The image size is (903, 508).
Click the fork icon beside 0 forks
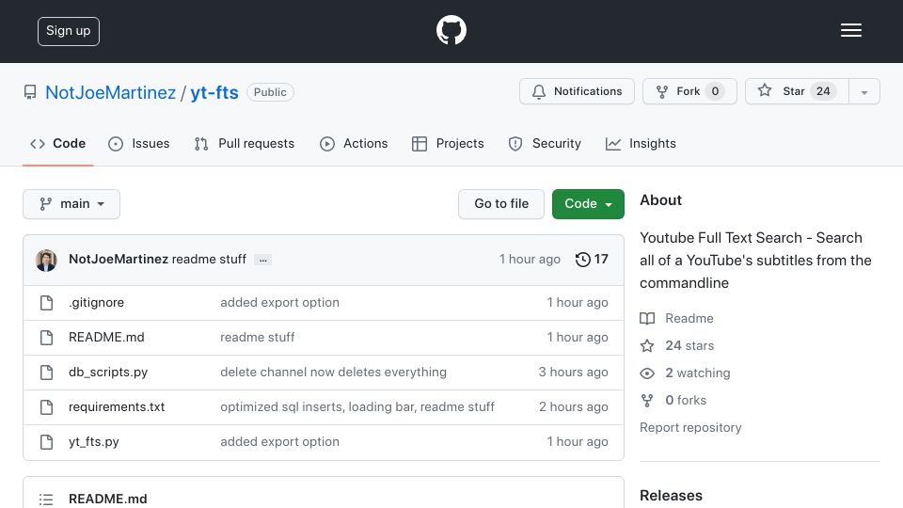click(647, 401)
